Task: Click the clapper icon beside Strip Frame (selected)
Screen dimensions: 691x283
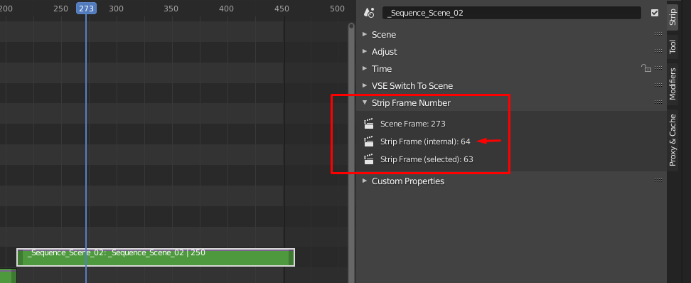Action: 368,159
